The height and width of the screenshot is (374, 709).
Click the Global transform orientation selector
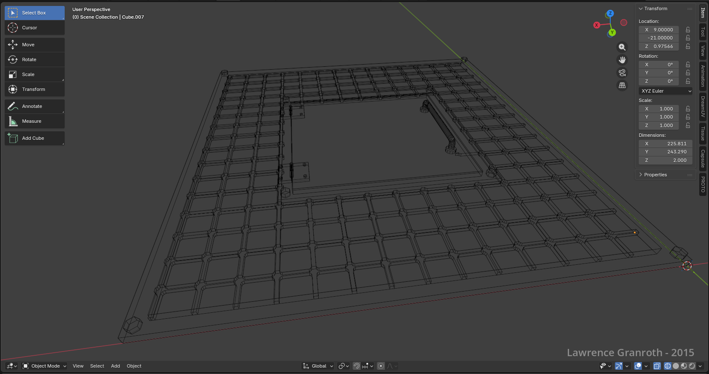click(318, 366)
